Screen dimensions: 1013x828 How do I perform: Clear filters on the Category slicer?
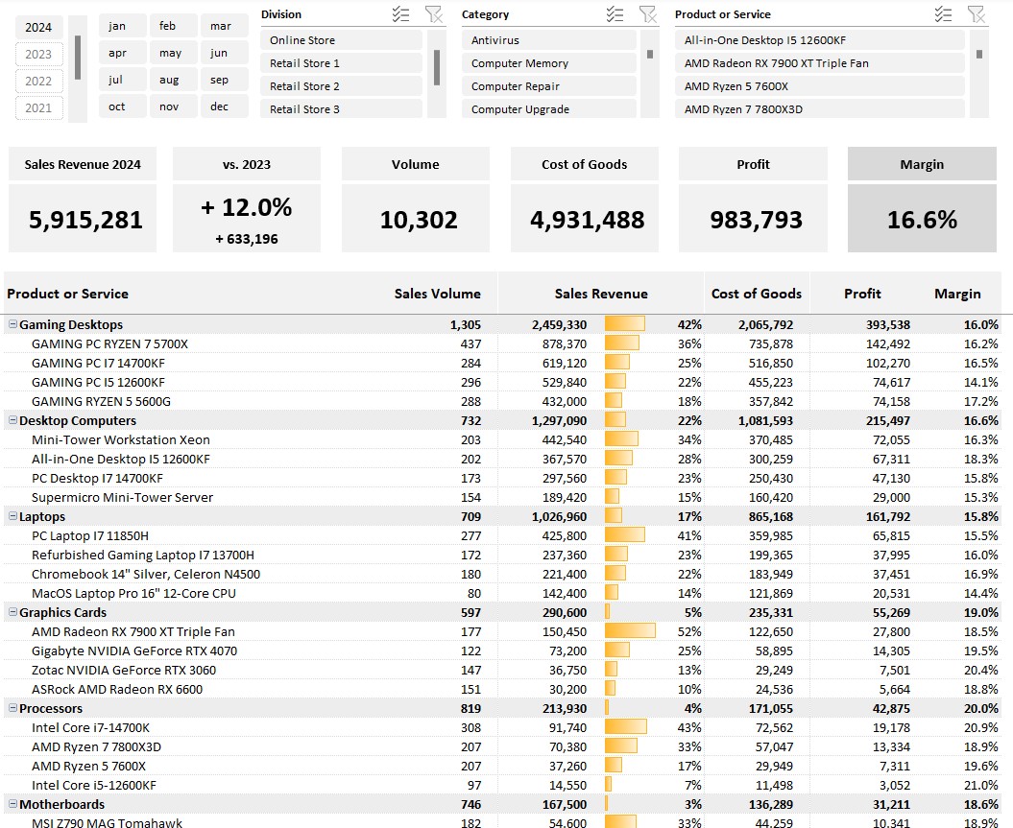click(x=646, y=13)
